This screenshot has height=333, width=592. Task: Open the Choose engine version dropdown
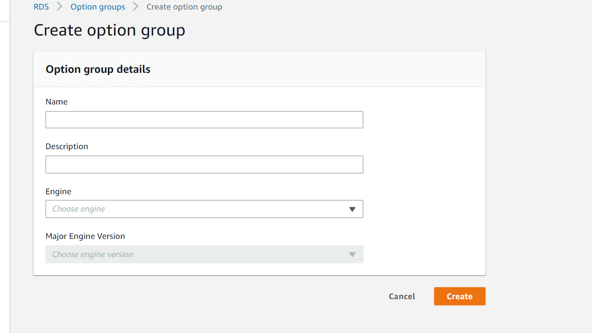(204, 255)
